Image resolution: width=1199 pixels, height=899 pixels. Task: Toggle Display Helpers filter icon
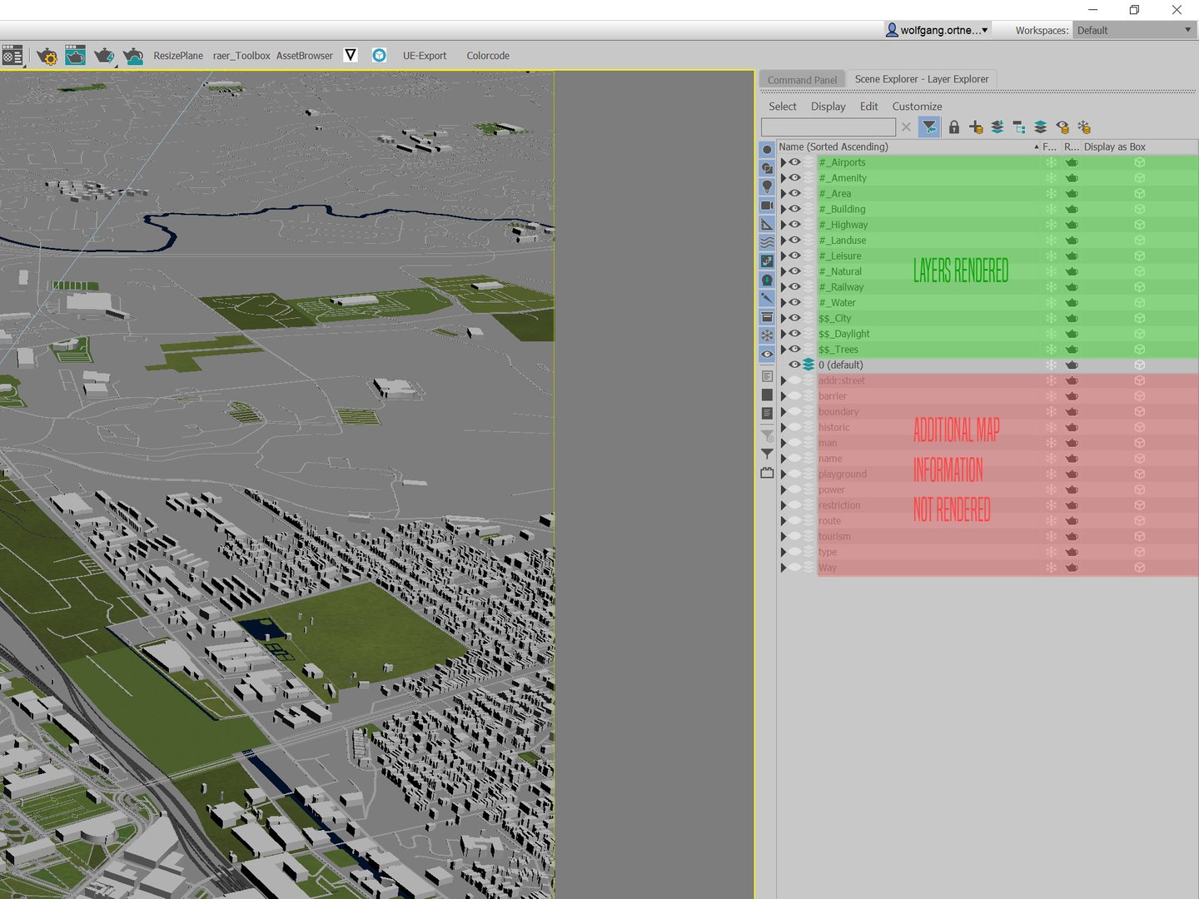(767, 224)
